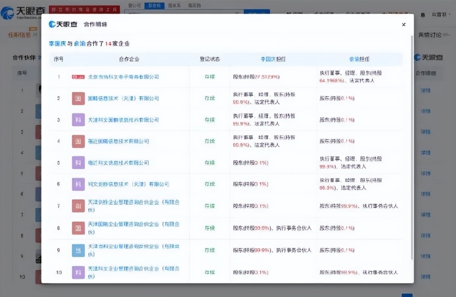Viewport: 456px width, 297px height.
Task: Click the notification bell icon in page header
Action: coord(423,15)
